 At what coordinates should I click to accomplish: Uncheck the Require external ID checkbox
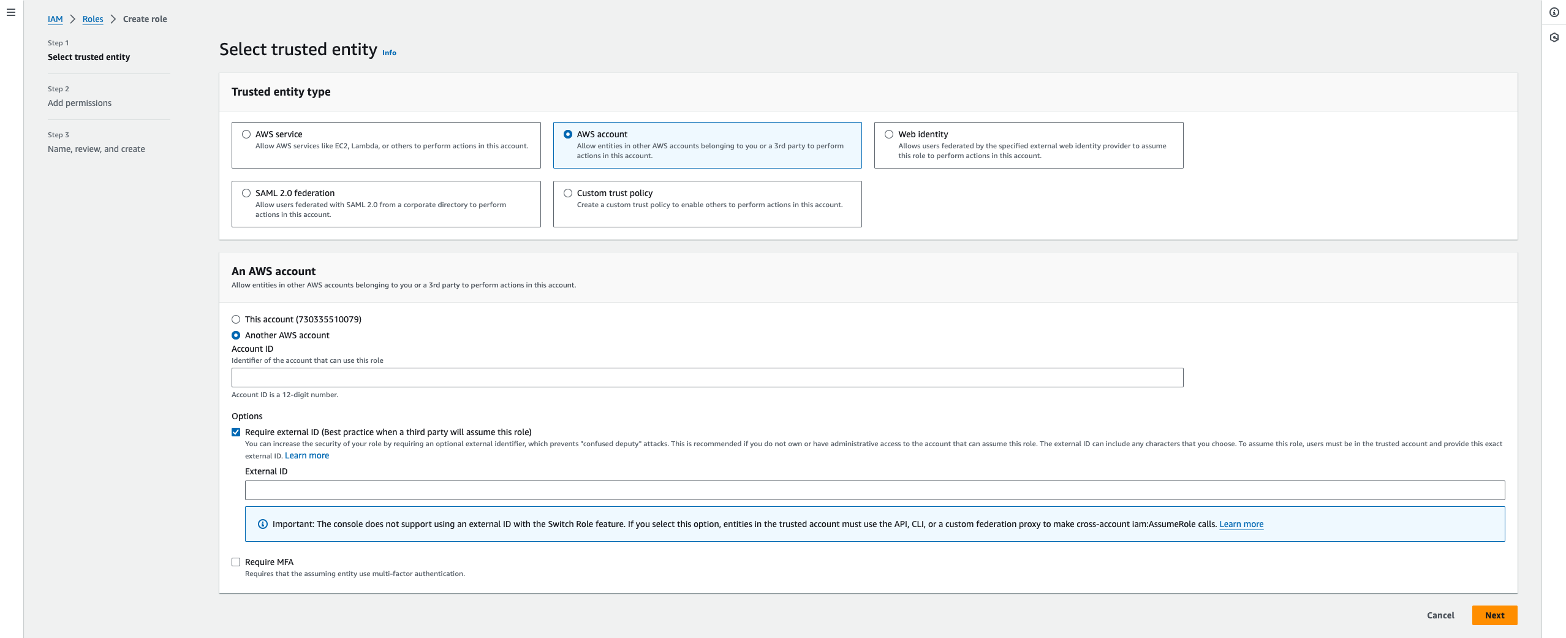tap(236, 432)
